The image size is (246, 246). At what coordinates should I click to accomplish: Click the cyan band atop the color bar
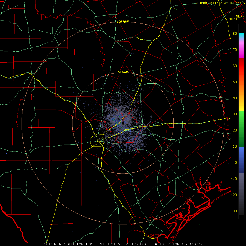[x=241, y=35]
